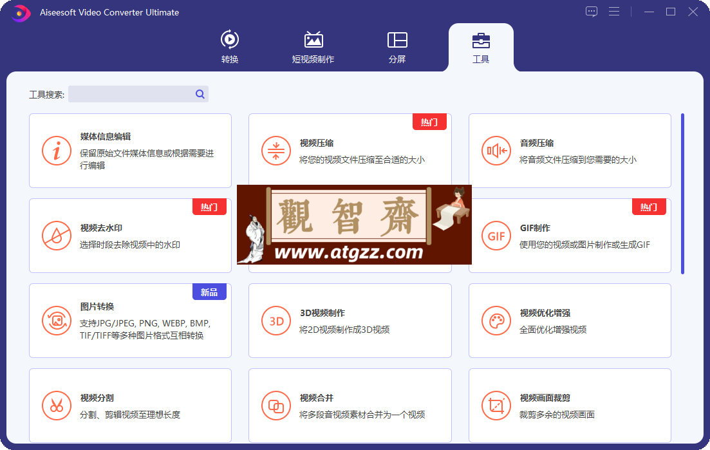Click the 视频画面裁剪 crop icon

coord(496,406)
